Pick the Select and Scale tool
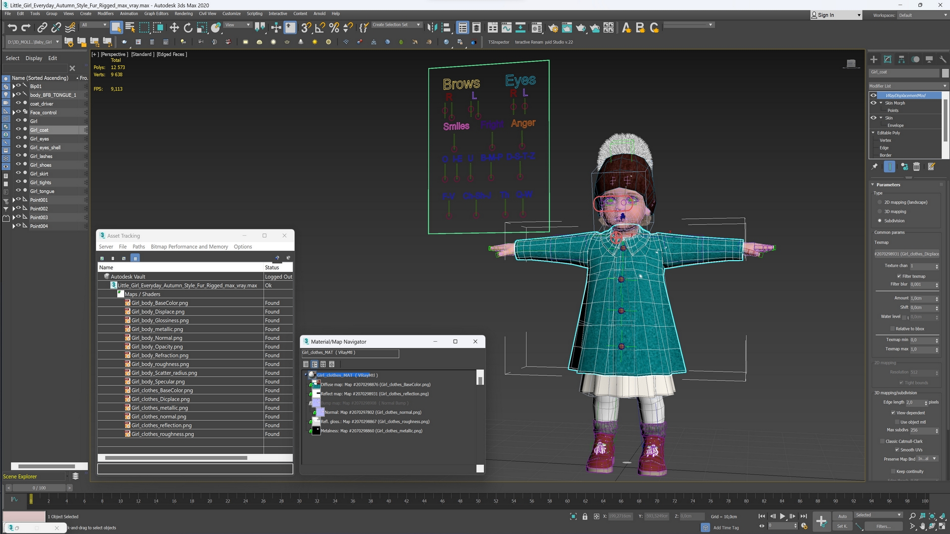Viewport: 950px width, 534px height. coord(202,28)
